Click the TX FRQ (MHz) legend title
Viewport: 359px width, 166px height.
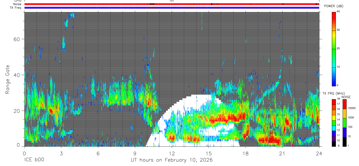tap(334, 93)
